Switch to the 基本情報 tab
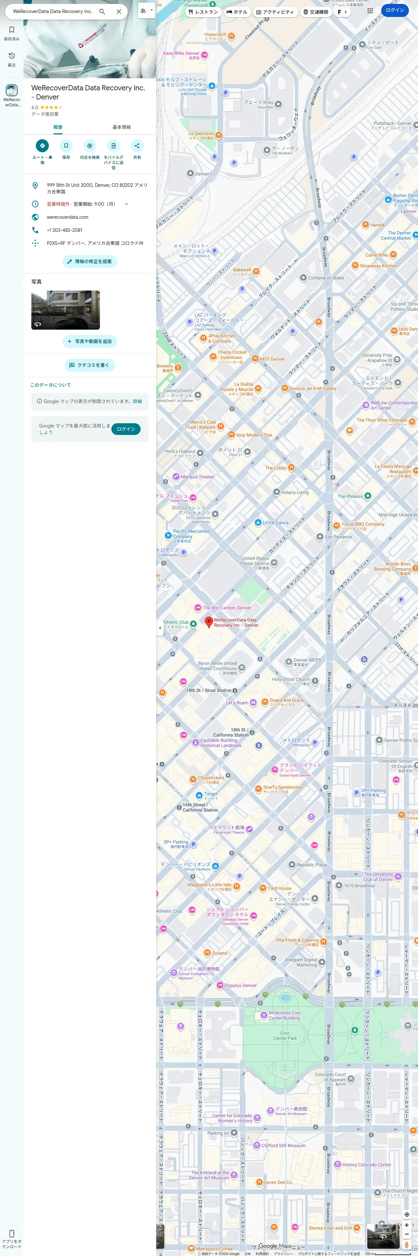 pos(122,127)
